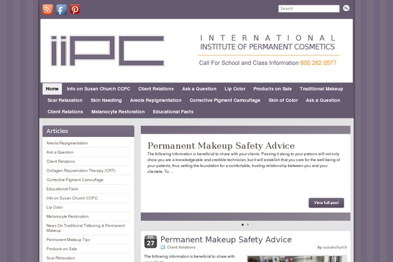Open author link susanchurch
The width and height of the screenshot is (393, 262).
click(x=335, y=247)
